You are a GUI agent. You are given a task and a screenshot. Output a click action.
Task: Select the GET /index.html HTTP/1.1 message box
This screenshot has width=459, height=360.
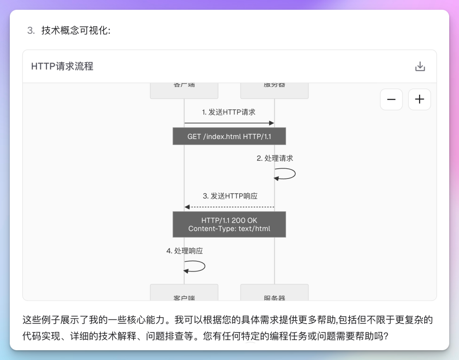(x=229, y=136)
